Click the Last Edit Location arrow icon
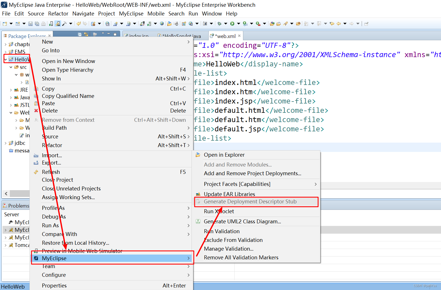441x290 pixels. pos(332,24)
